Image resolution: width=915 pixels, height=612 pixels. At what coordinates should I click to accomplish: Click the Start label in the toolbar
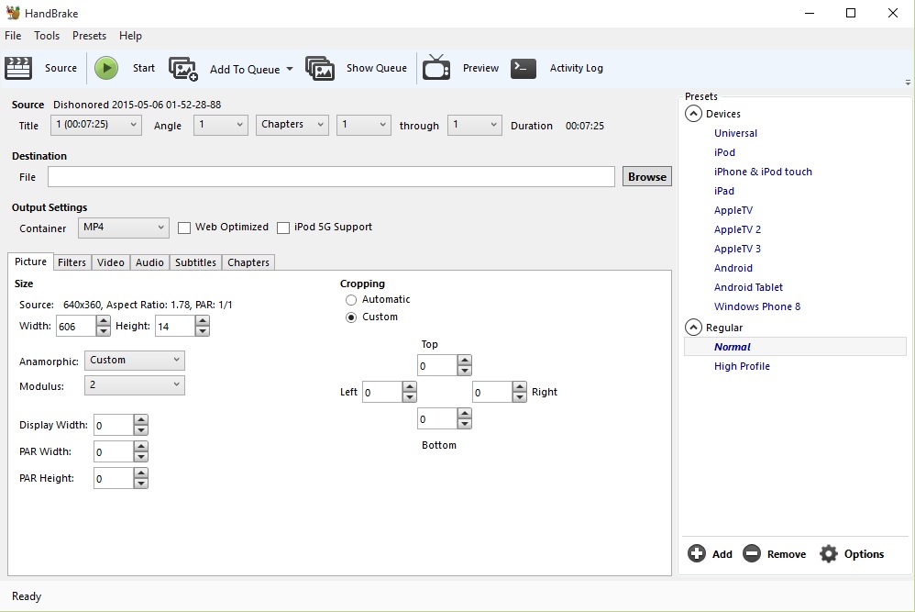pos(144,68)
